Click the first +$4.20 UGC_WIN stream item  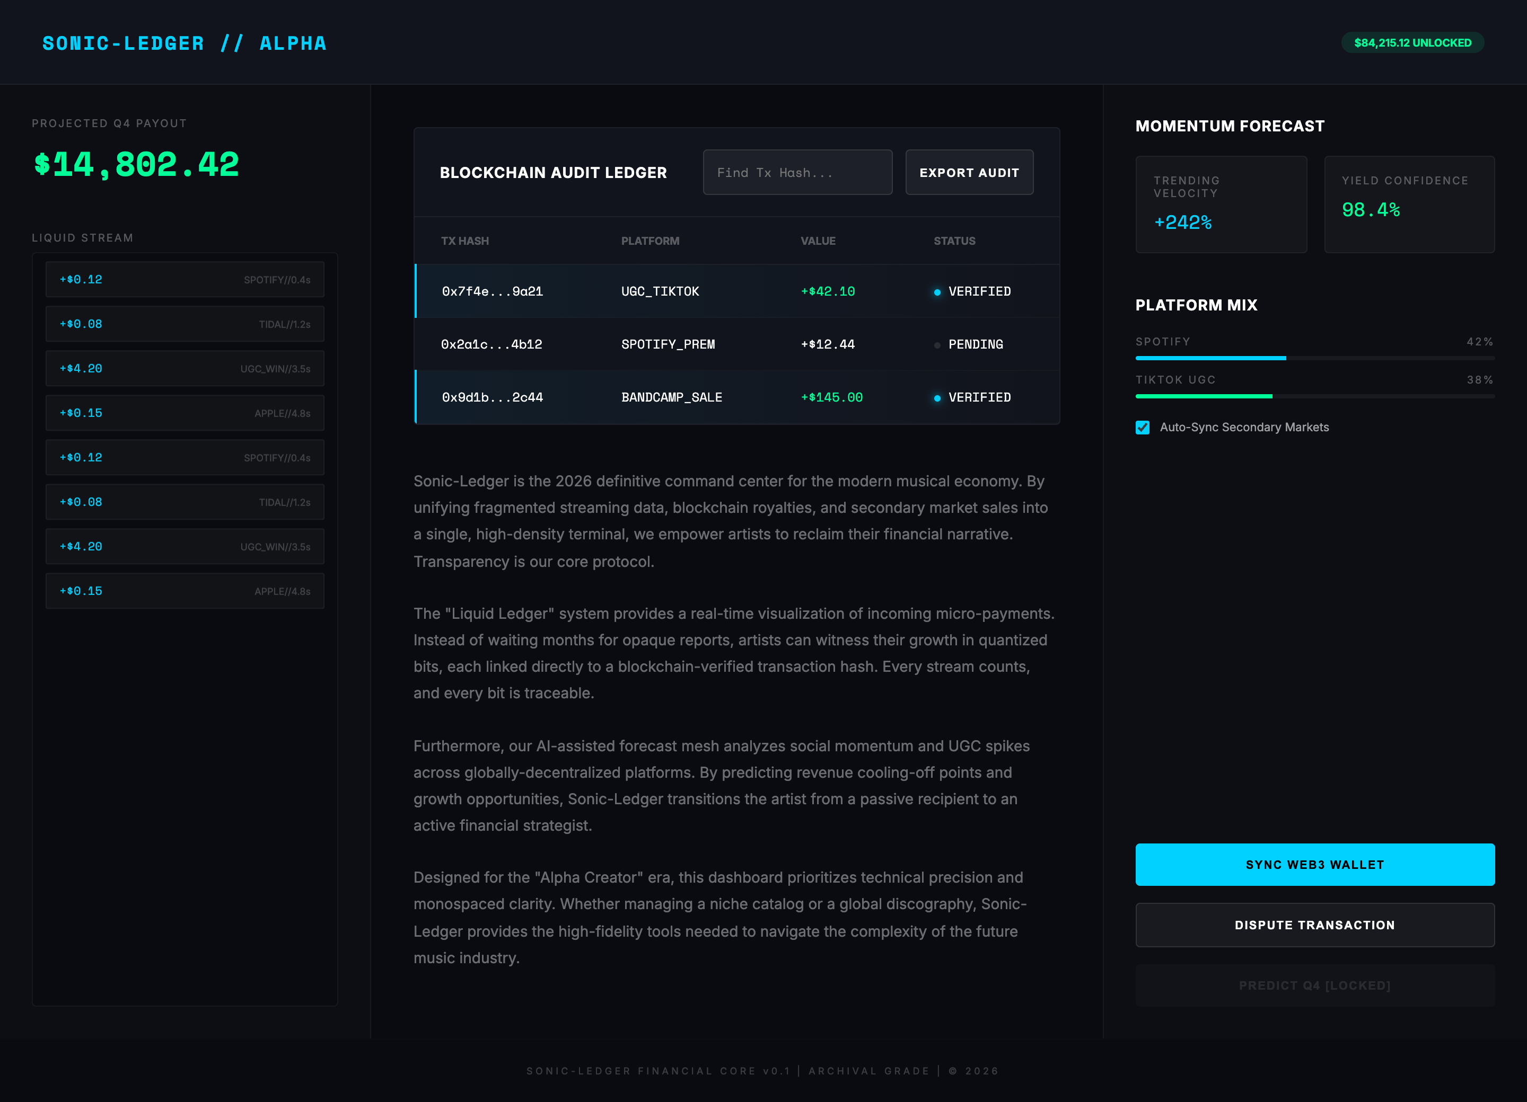[185, 368]
